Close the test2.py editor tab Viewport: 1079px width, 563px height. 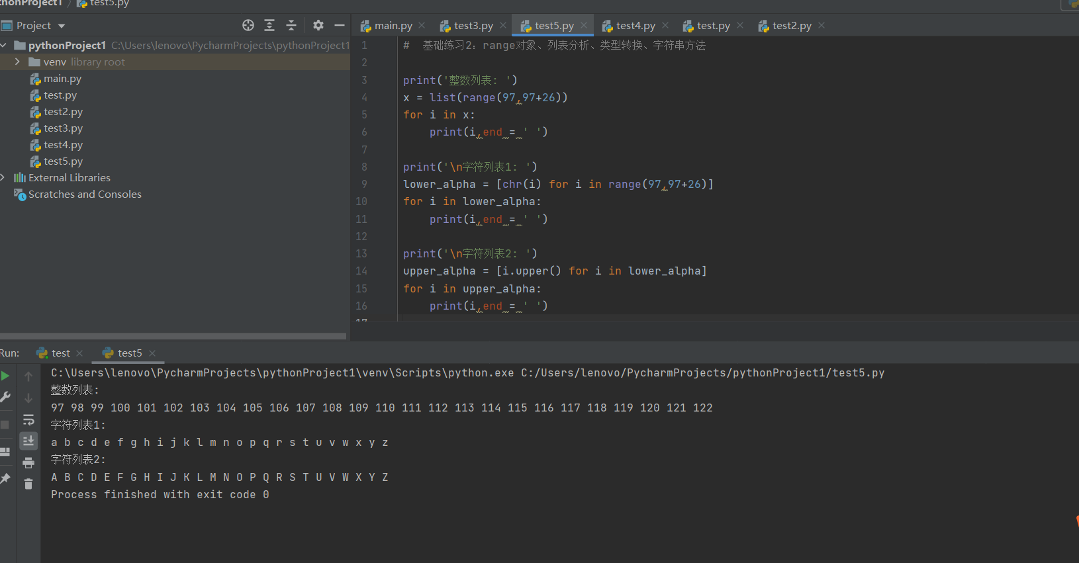821,26
